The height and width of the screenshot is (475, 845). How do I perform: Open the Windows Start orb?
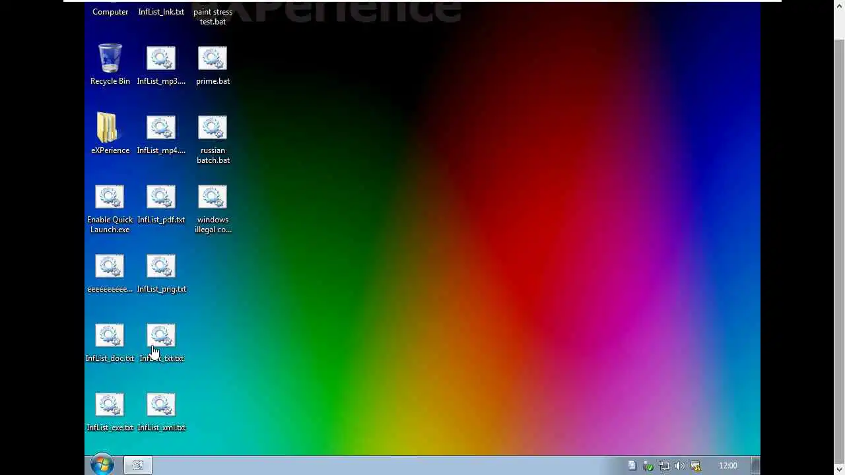pos(102,465)
